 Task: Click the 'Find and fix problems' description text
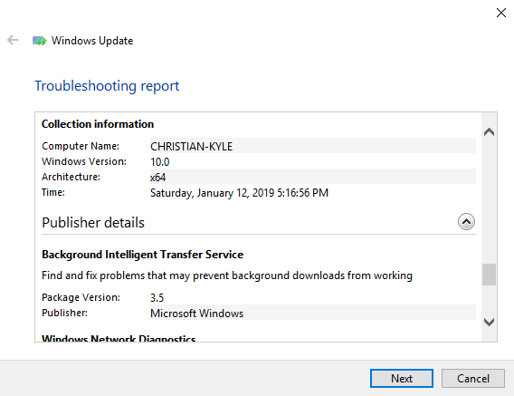coord(227,275)
